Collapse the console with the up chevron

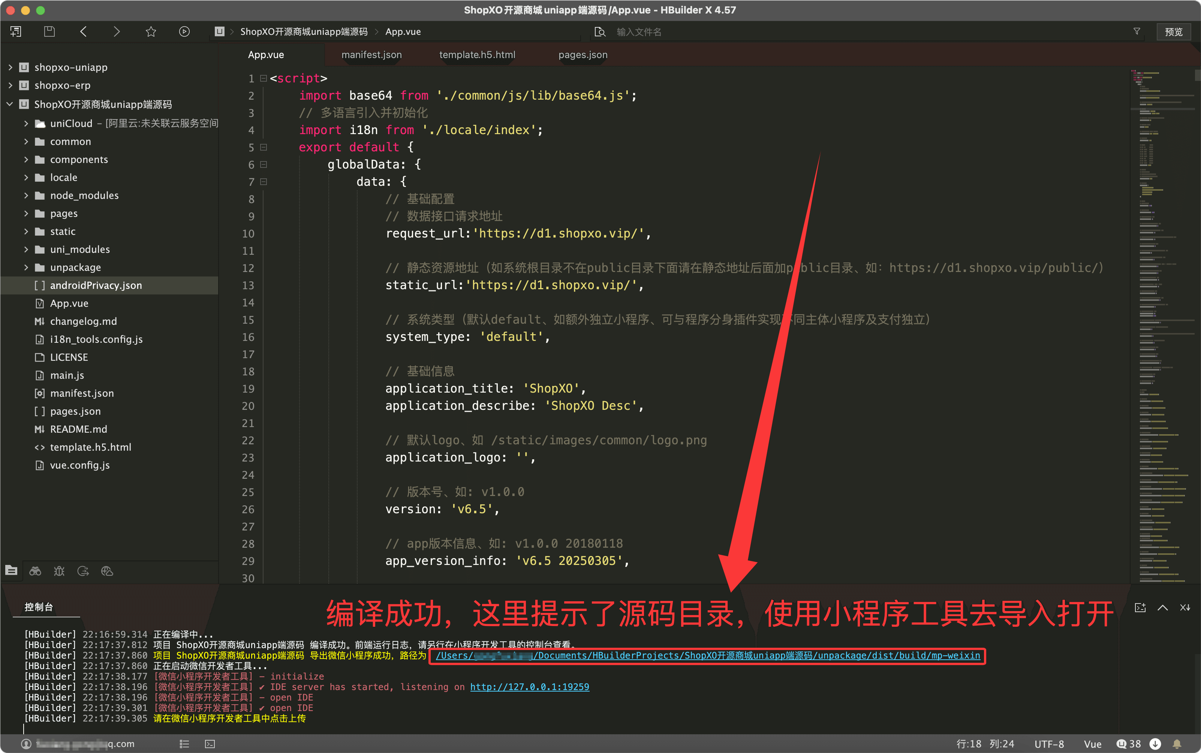[x=1163, y=608]
